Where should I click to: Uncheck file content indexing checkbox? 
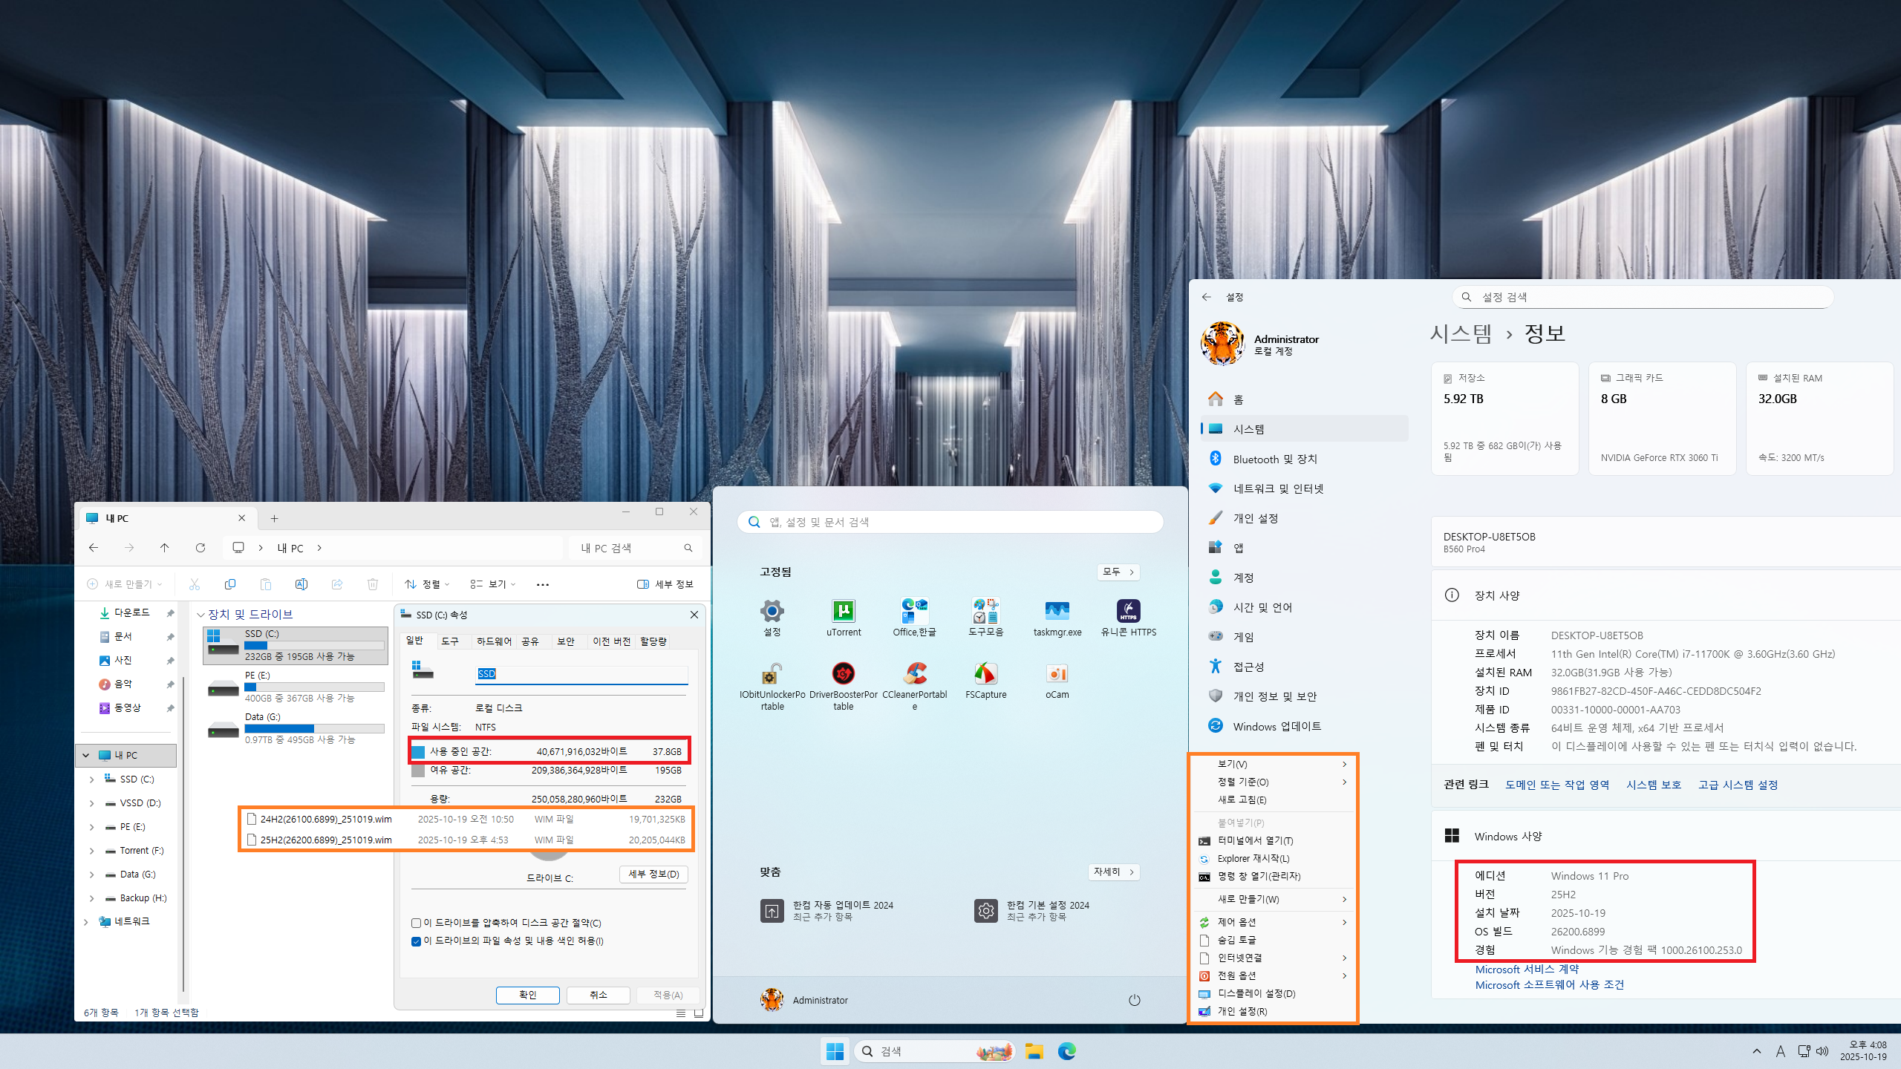click(x=416, y=941)
